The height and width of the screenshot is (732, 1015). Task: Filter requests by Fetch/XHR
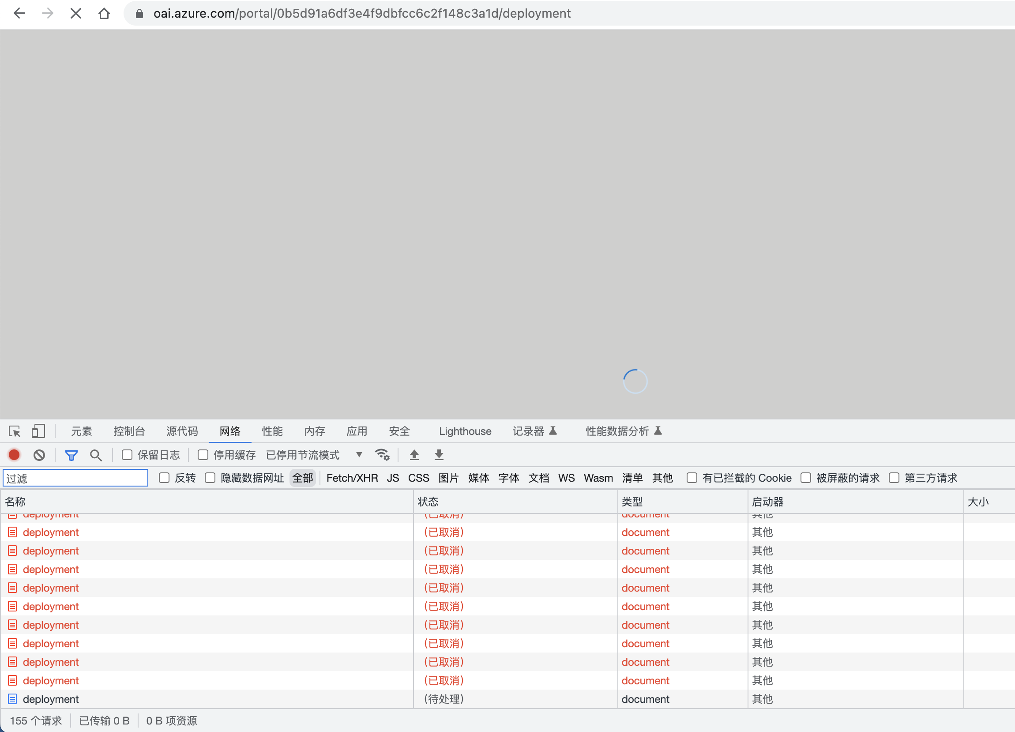(x=352, y=478)
